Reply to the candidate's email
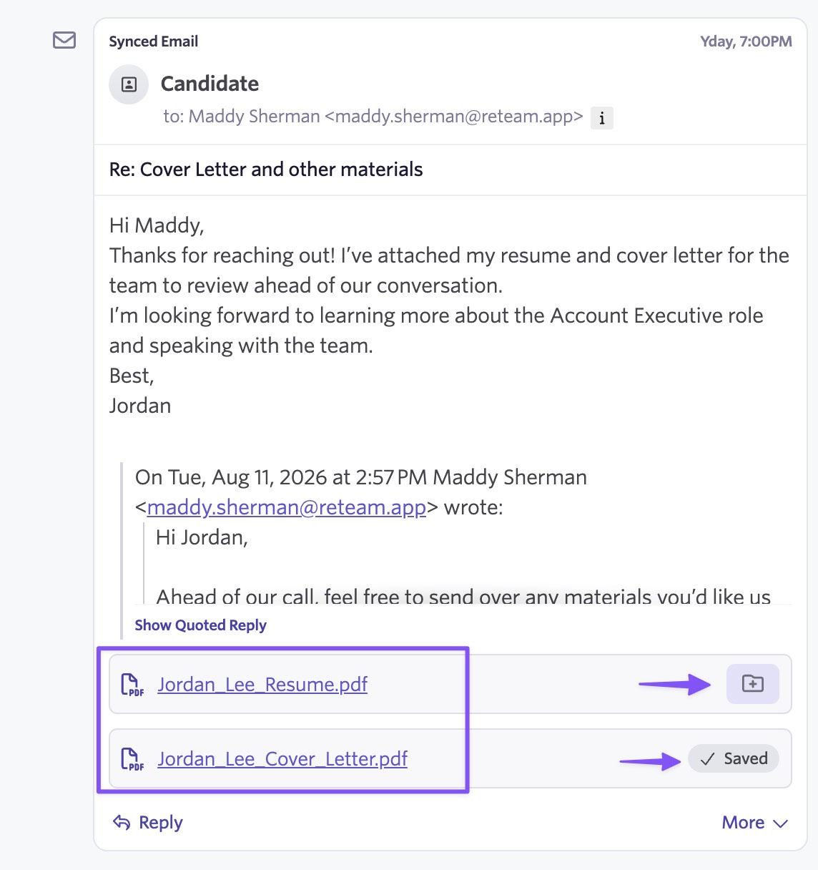Viewport: 818px width, 870px height. click(148, 823)
